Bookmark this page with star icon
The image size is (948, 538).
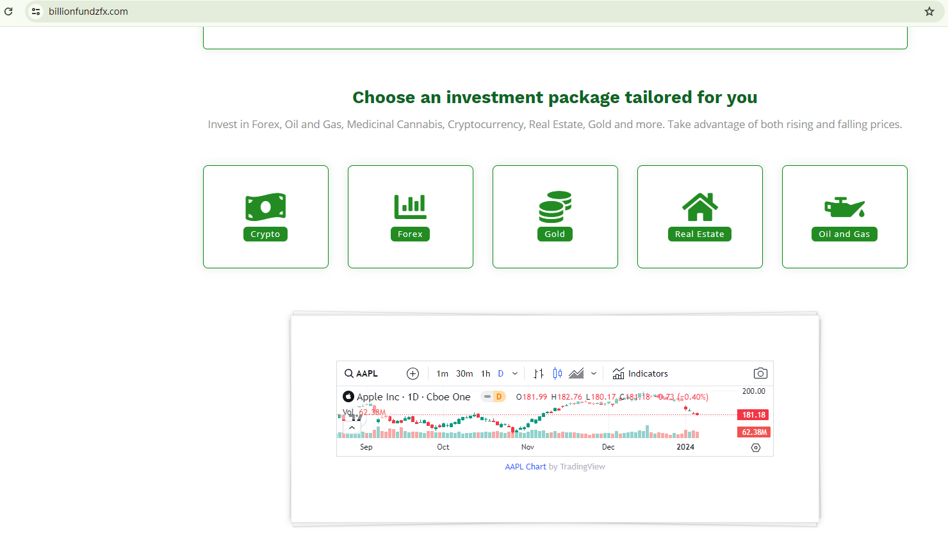click(x=929, y=12)
